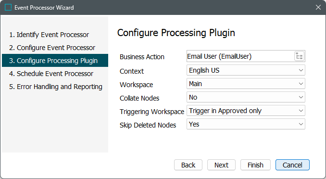The height and width of the screenshot is (179, 326).
Task: Click the Finish button
Action: (x=255, y=165)
